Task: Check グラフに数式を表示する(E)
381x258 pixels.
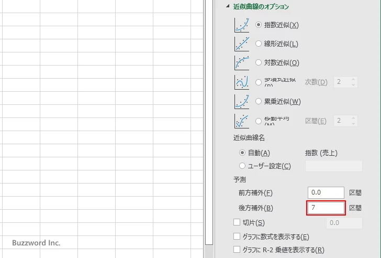Action: coord(237,236)
